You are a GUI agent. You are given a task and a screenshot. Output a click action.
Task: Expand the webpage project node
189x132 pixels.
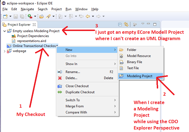[4, 51]
